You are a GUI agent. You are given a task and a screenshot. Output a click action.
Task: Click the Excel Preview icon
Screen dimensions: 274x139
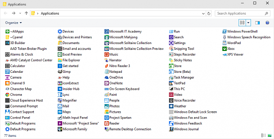tap(60, 55)
